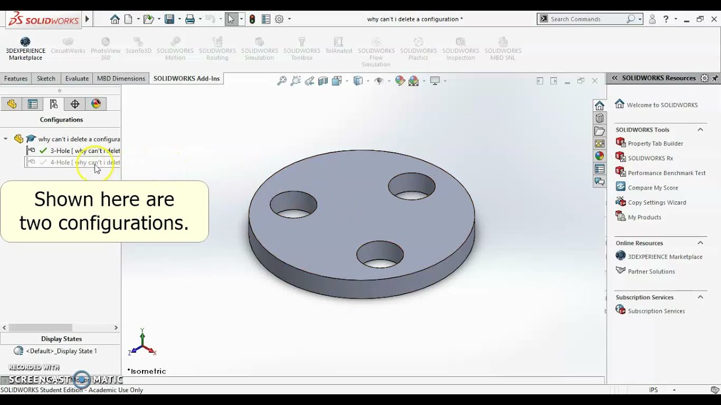Click the configuration panel horizontal scrollbar

[40, 327]
